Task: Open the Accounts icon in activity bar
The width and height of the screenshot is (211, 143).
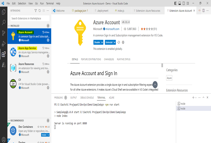Action: (x=4, y=140)
